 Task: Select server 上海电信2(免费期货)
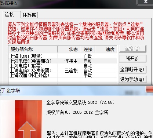pyautogui.click(x=63, y=61)
